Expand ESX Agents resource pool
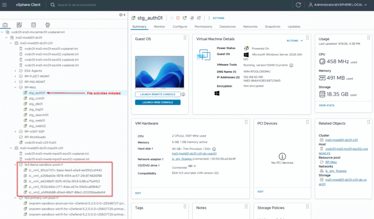 tap(15, 71)
